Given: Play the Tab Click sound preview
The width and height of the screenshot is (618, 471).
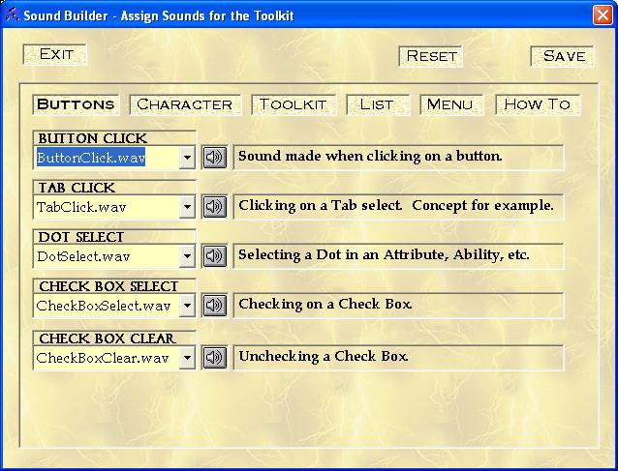Looking at the screenshot, I should (214, 206).
